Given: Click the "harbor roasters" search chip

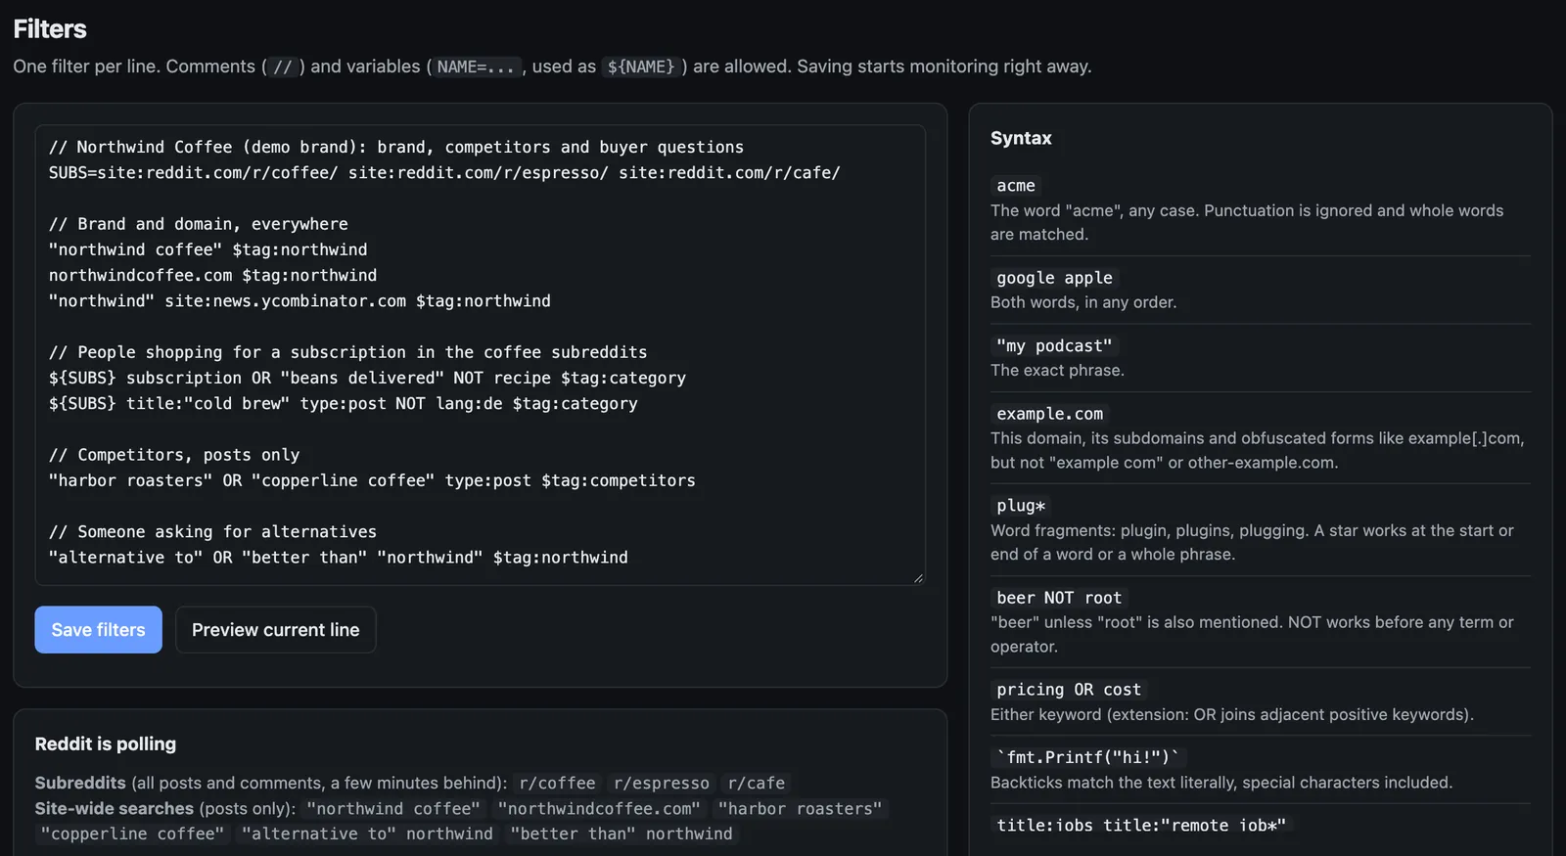Looking at the screenshot, I should pyautogui.click(x=800, y=808).
